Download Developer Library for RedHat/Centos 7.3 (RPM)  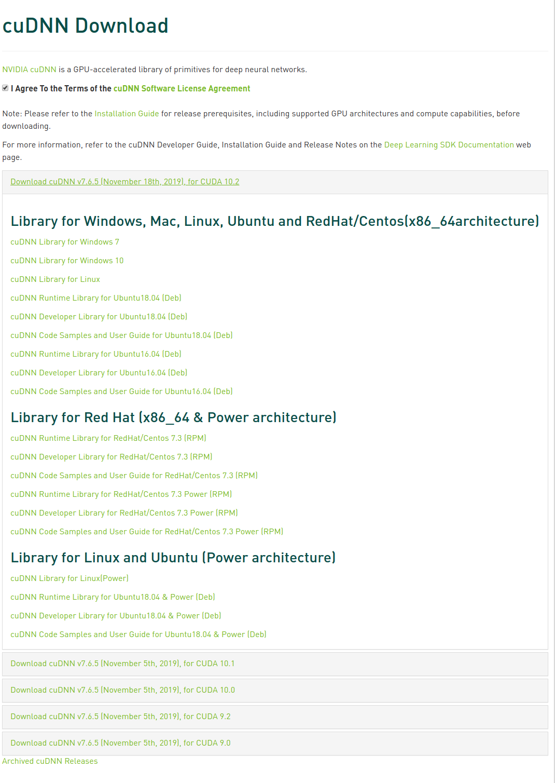[112, 457]
